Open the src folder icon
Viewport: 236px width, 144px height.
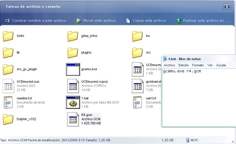click(x=137, y=53)
